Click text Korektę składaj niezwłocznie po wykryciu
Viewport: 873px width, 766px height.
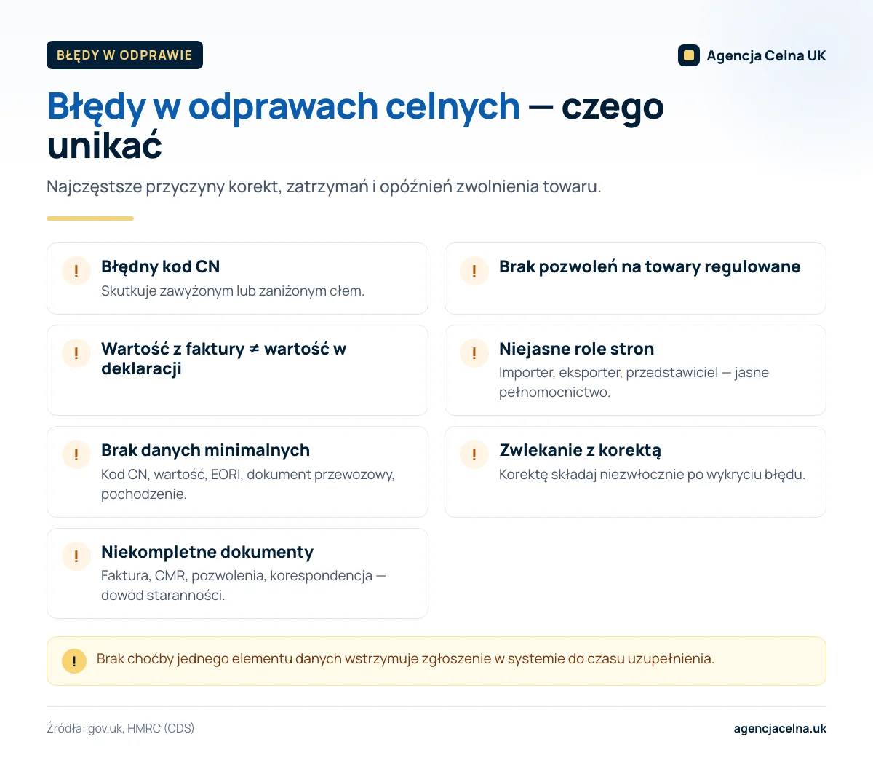[x=652, y=475]
